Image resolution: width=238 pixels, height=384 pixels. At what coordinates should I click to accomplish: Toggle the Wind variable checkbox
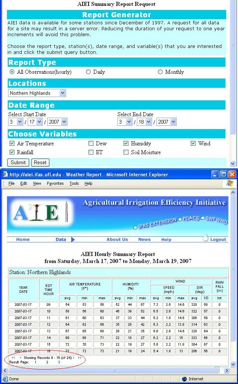pyautogui.click(x=193, y=143)
